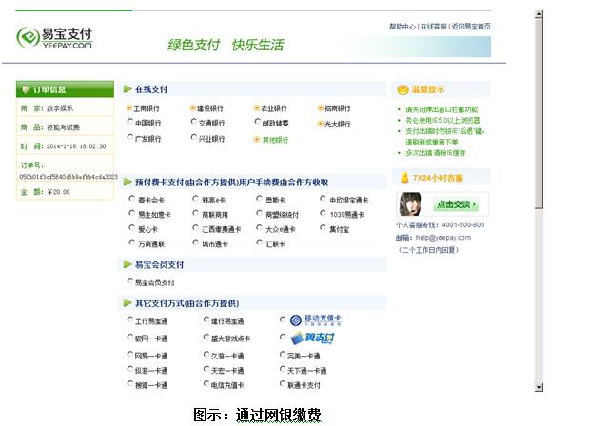590x426 pixels.
Task: Select the 城市通卡 radio button
Action: coord(195,242)
